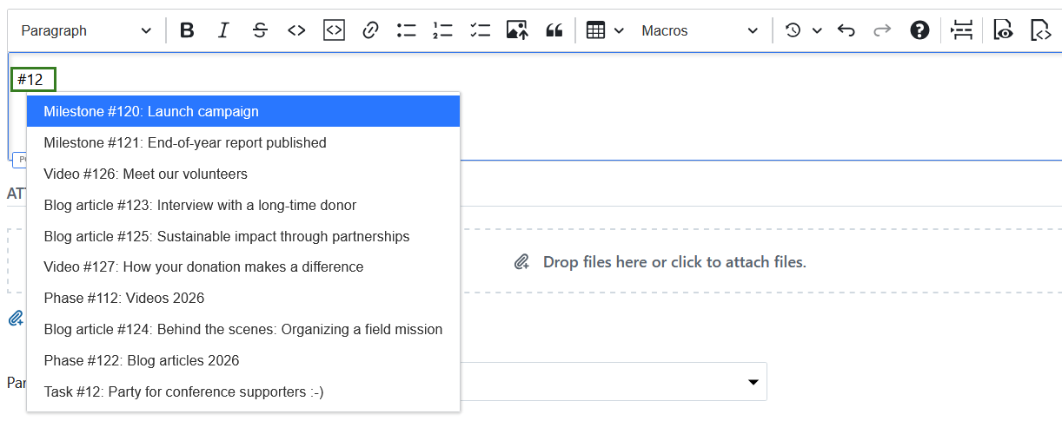The width and height of the screenshot is (1062, 421).
Task: Insert a hyperlink
Action: click(370, 30)
